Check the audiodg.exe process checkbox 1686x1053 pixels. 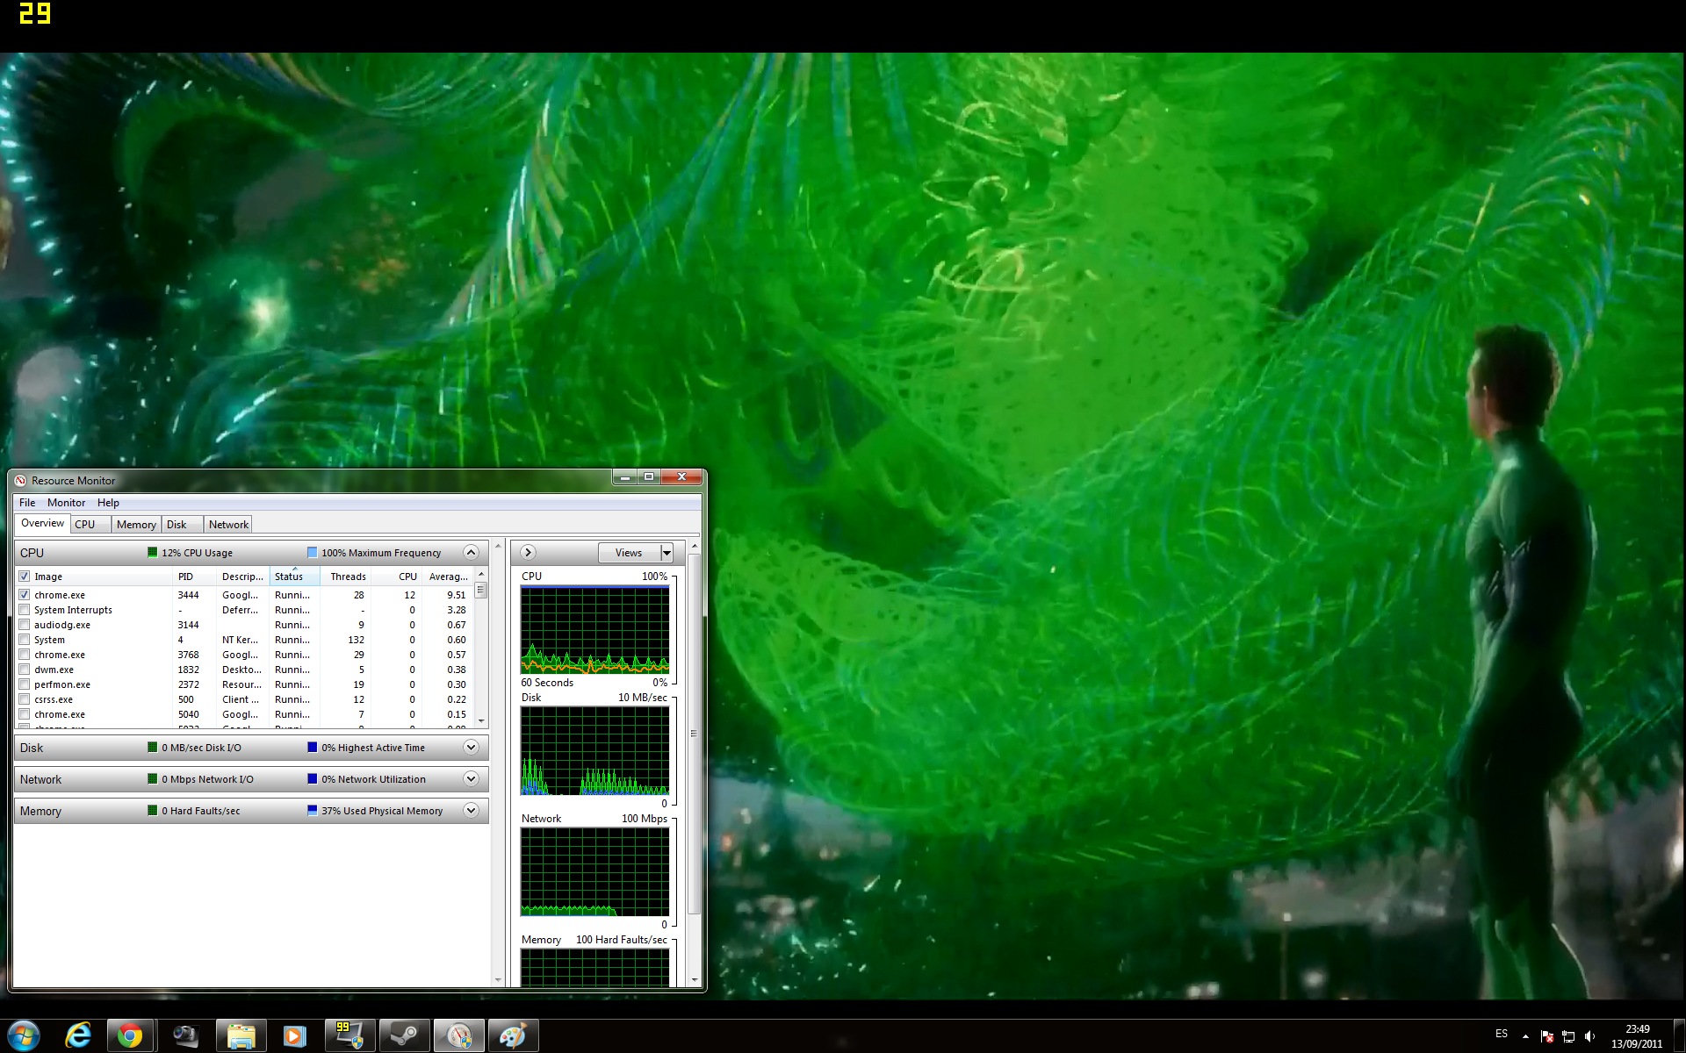tap(25, 625)
